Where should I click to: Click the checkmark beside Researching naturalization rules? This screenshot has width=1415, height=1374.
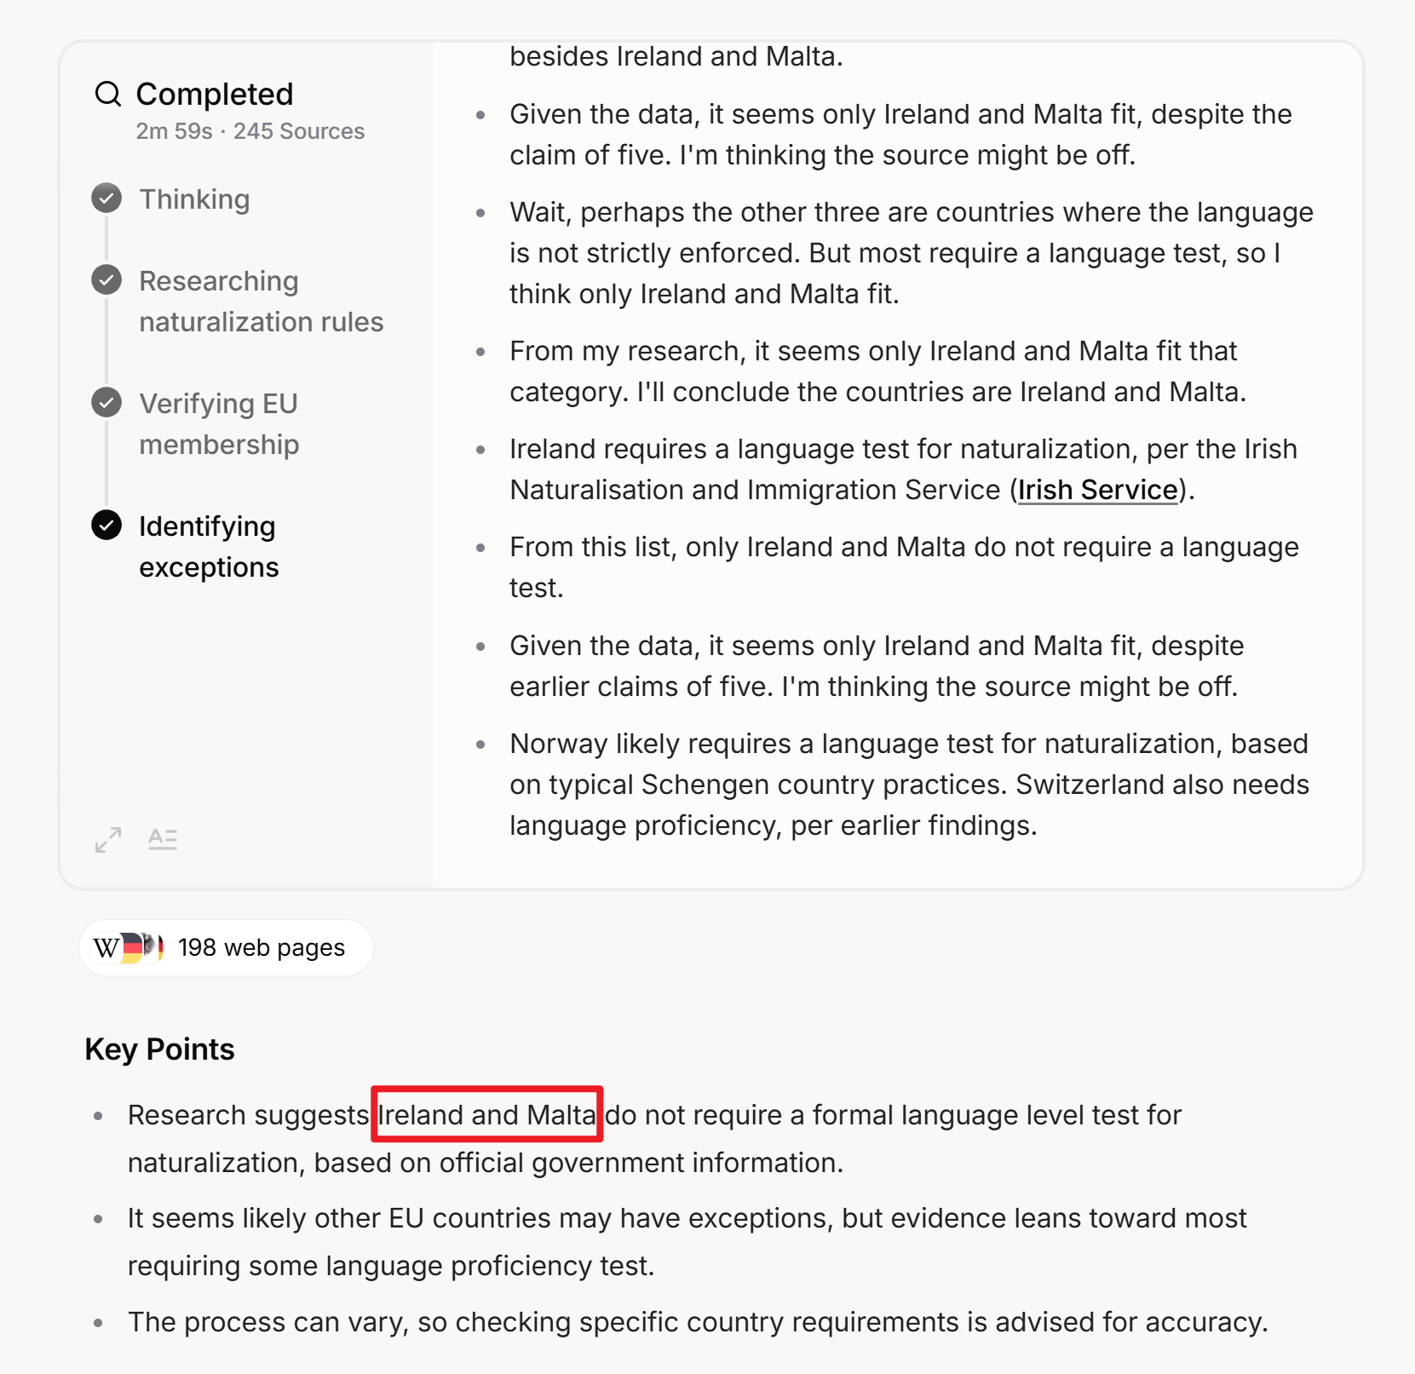106,280
